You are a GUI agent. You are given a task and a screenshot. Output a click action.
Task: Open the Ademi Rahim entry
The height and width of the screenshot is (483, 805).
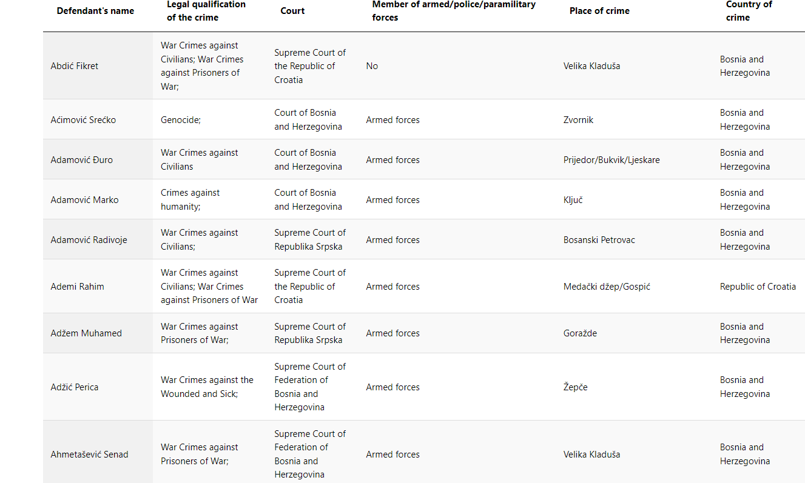(x=77, y=287)
